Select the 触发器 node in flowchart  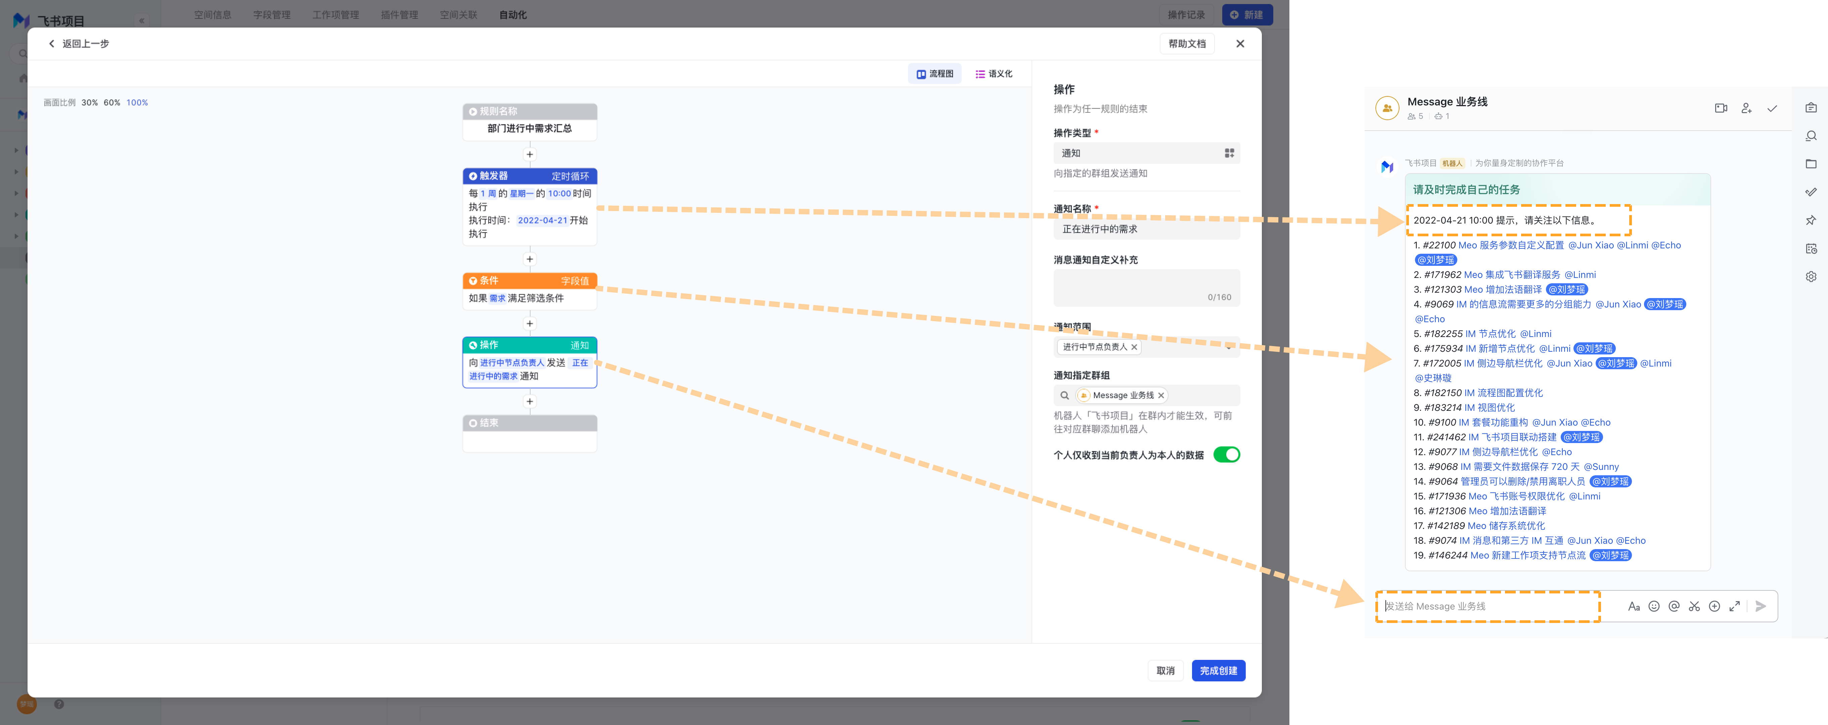[x=530, y=206]
